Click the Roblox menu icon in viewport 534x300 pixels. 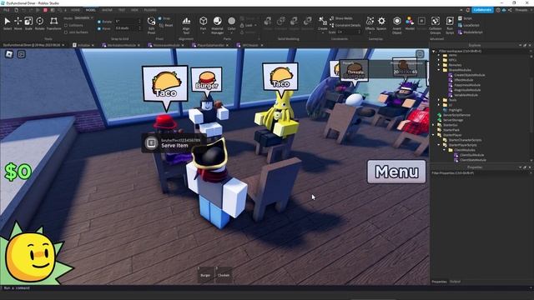pyautogui.click(x=9, y=53)
